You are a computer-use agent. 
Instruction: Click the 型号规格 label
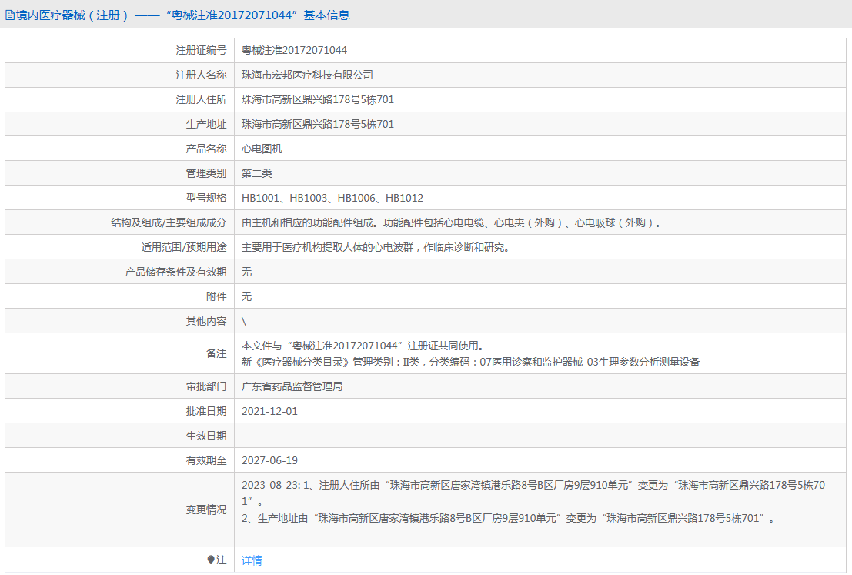[206, 198]
